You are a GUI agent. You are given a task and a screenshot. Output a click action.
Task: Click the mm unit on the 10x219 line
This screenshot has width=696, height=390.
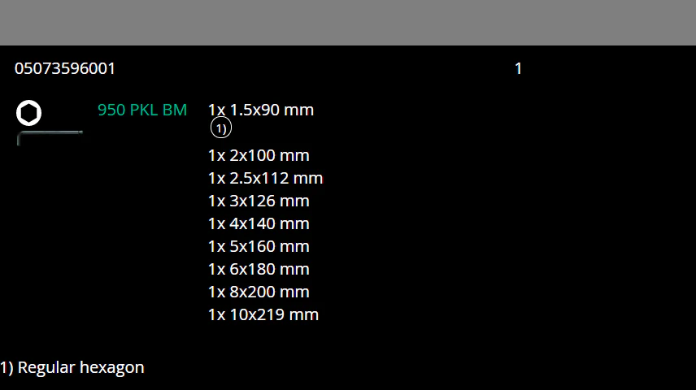(x=303, y=314)
